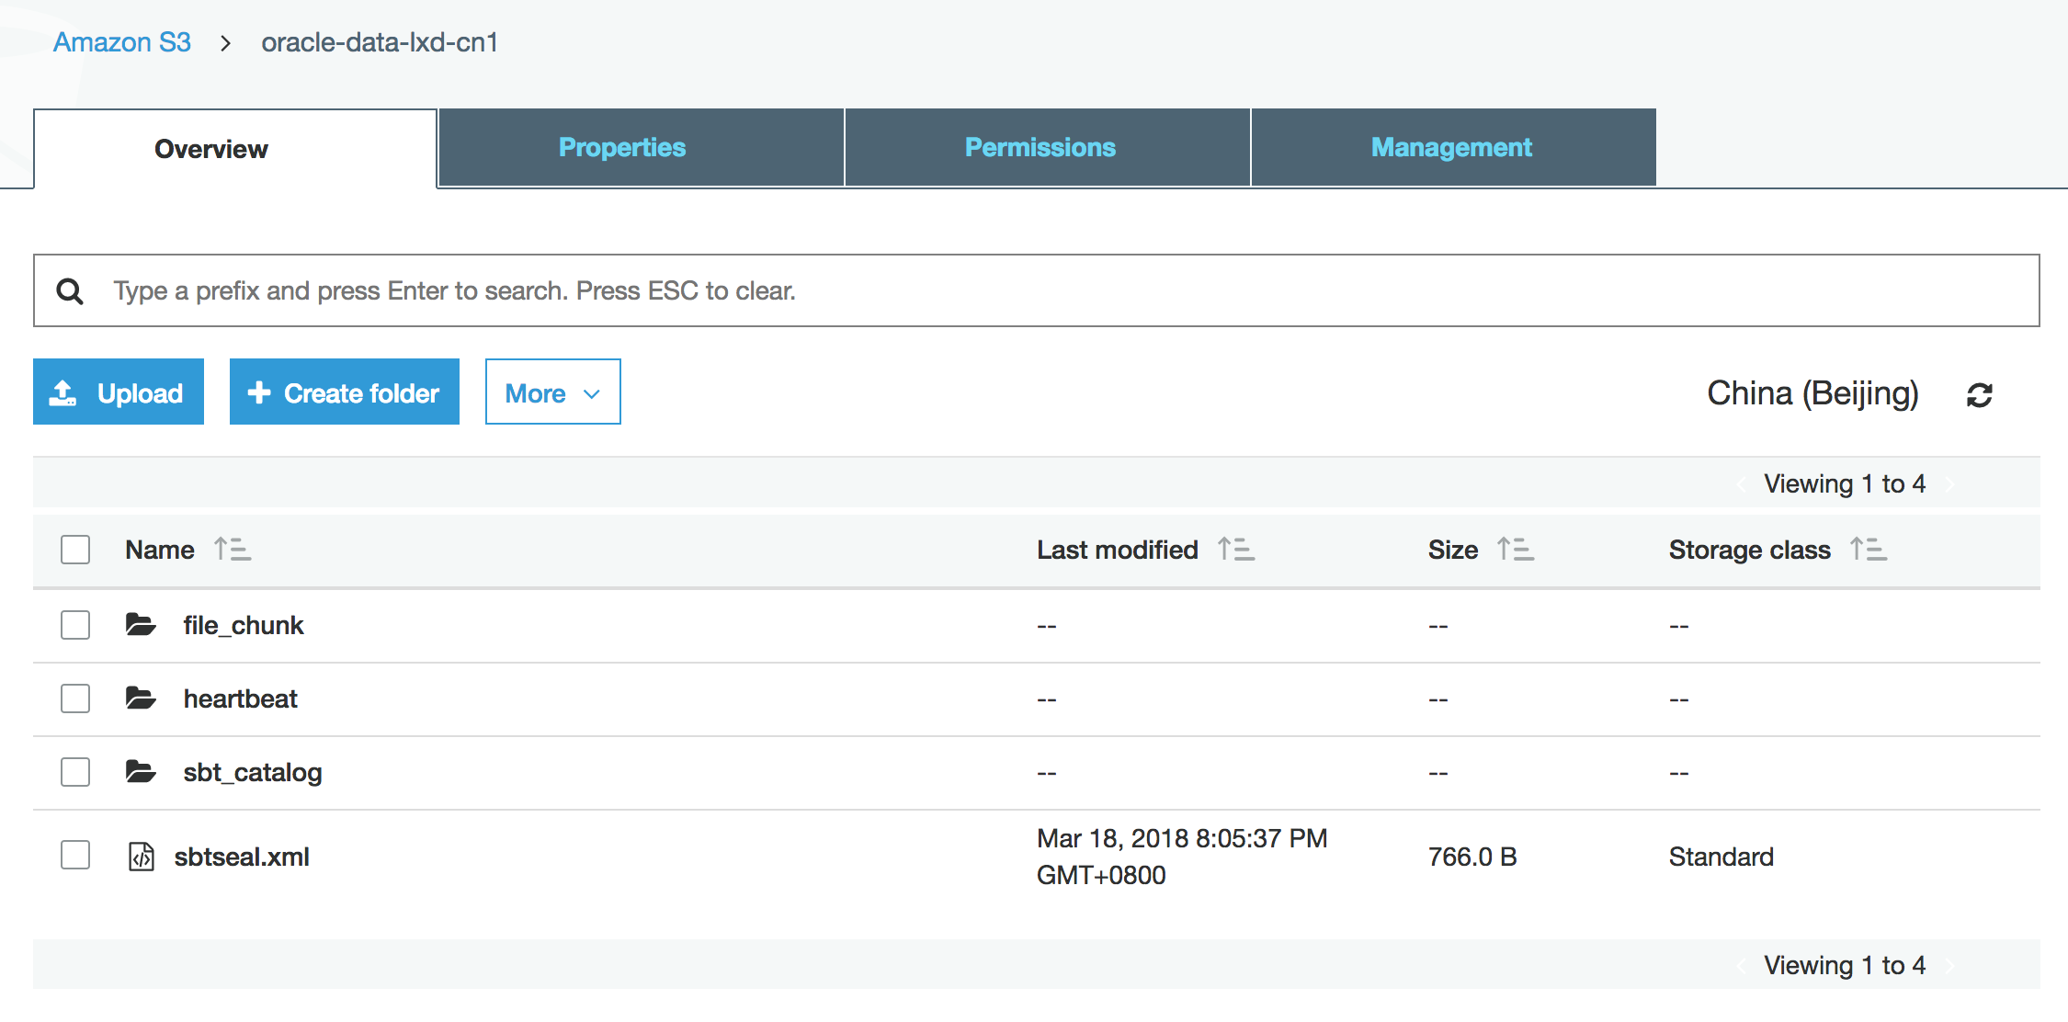
Task: Go to the next page arrow in the top pagination
Action: pos(1949,484)
